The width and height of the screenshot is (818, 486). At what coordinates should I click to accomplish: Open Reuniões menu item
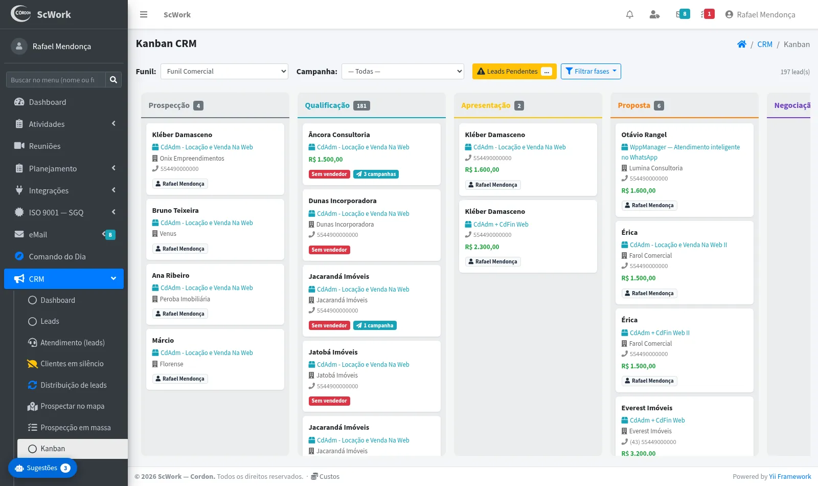coord(64,146)
